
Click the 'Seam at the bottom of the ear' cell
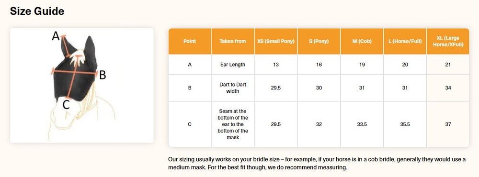pos(233,124)
